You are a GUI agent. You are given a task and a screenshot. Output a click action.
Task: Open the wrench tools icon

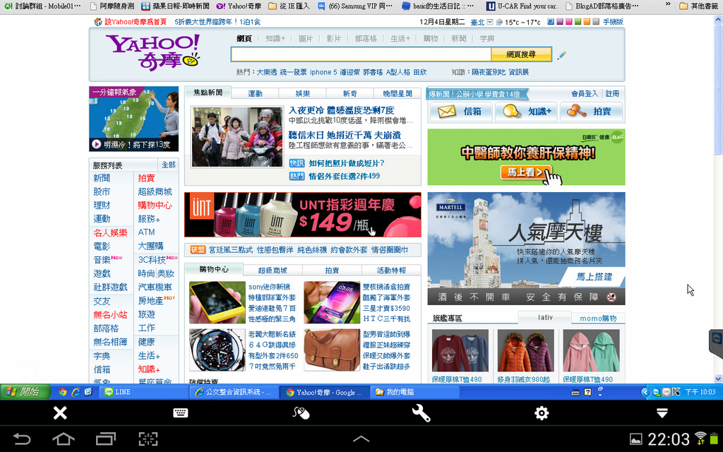tap(421, 412)
